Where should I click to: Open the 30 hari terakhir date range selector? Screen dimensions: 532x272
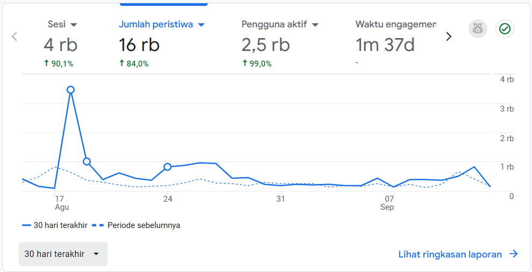coord(63,254)
